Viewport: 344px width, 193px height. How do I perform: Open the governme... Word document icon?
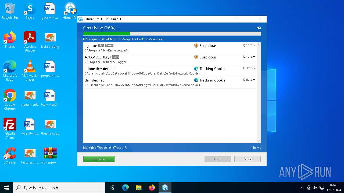(x=50, y=11)
